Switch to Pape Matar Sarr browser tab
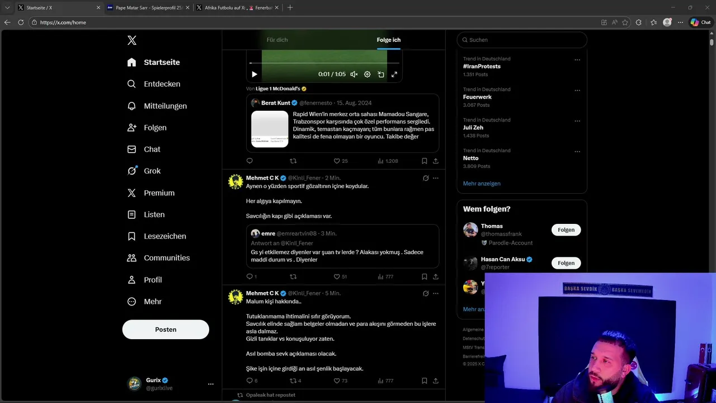The image size is (716, 403). click(148, 8)
